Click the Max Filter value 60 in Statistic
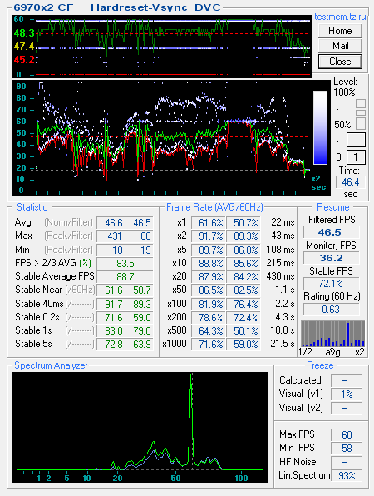Screen dimensions: 374x496 139,236
